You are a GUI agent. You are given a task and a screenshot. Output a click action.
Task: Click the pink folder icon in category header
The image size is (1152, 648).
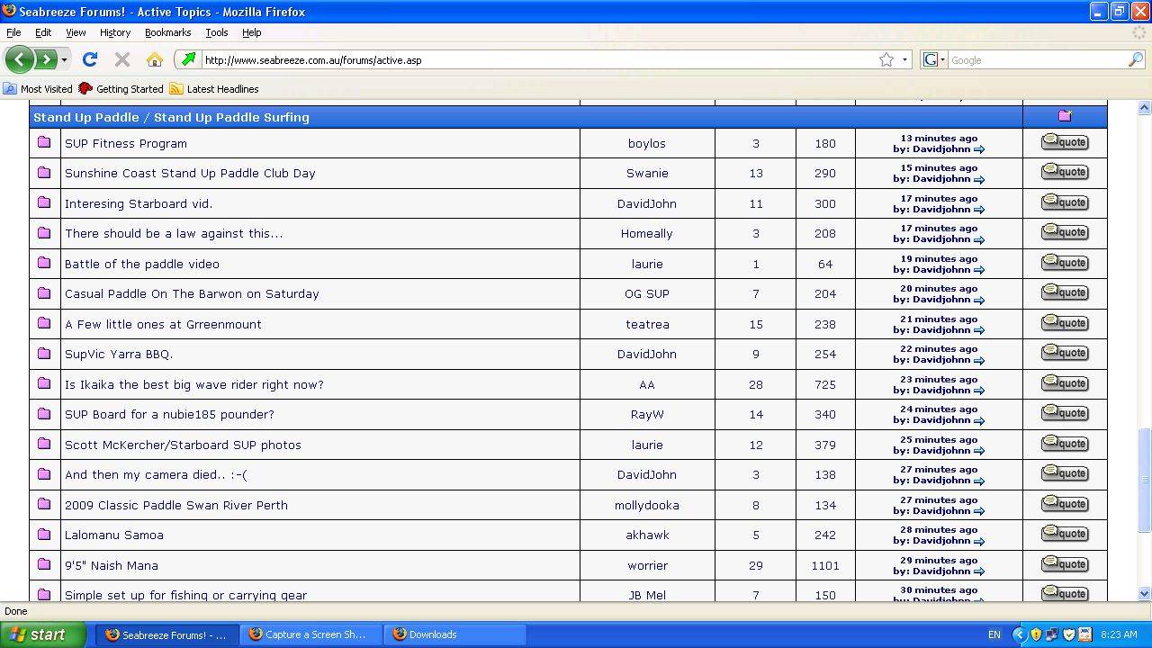(x=1065, y=116)
